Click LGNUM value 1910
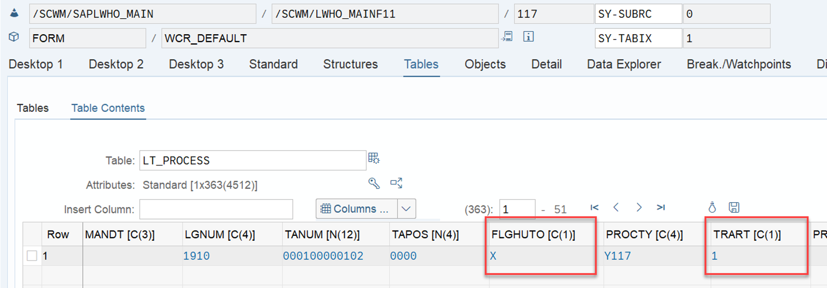This screenshot has height=288, width=827. [x=196, y=256]
